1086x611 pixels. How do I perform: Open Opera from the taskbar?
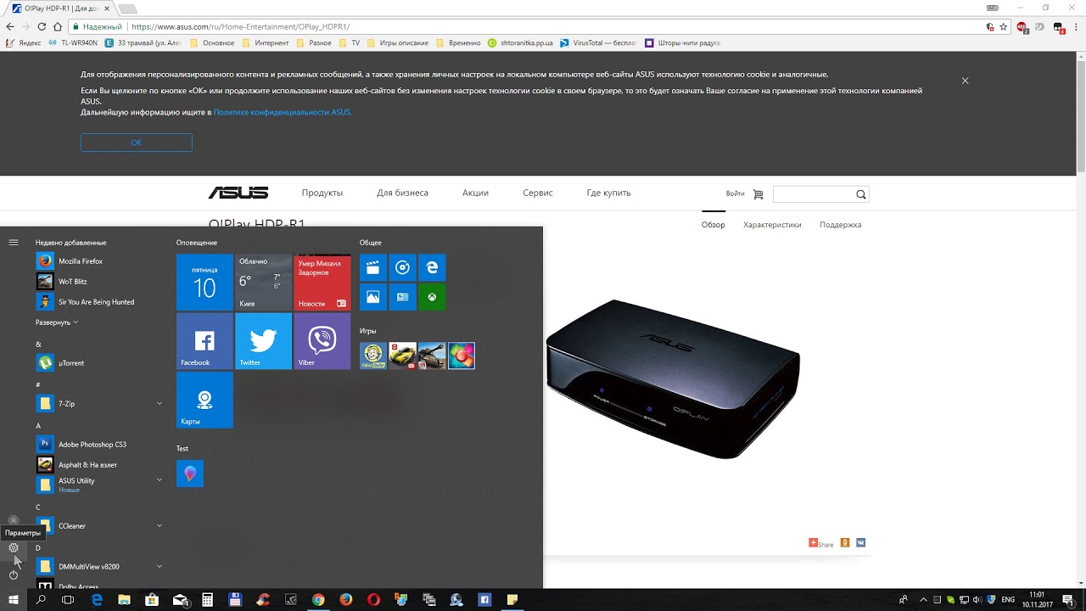pyautogui.click(x=373, y=600)
